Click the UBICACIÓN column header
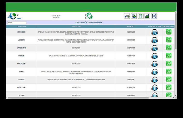 coord(76,27)
